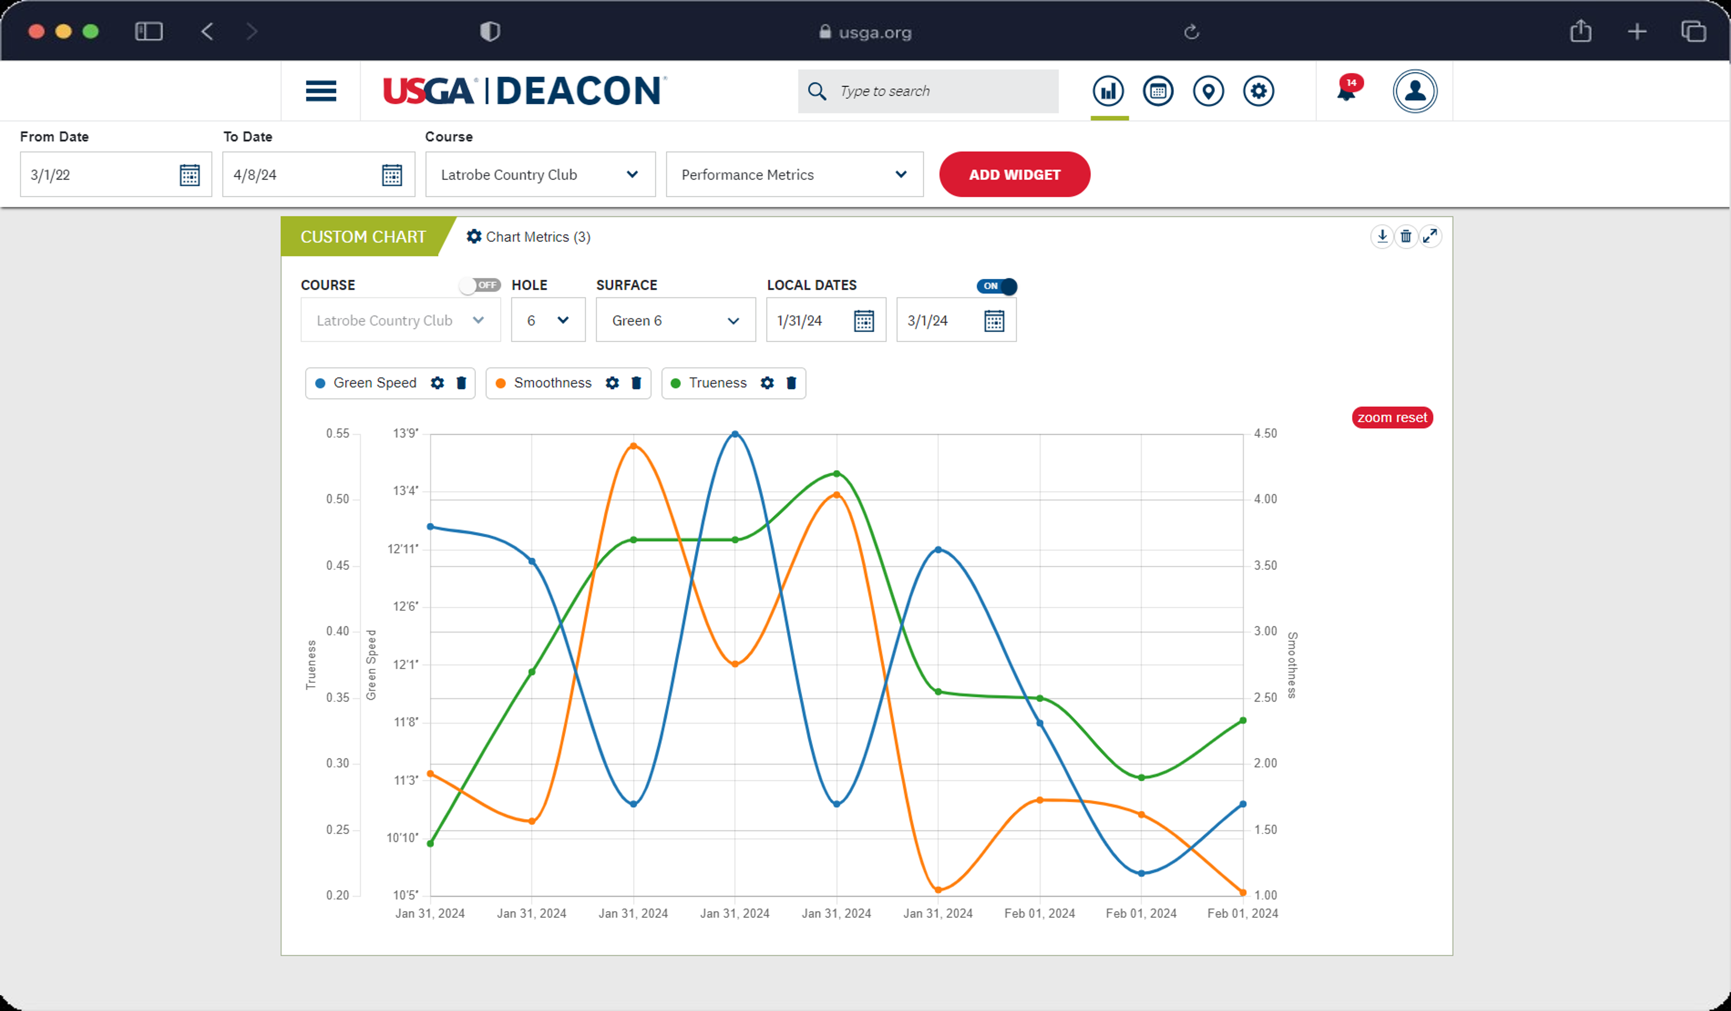Go back in browser history
This screenshot has height=1011, width=1731.
(x=207, y=32)
